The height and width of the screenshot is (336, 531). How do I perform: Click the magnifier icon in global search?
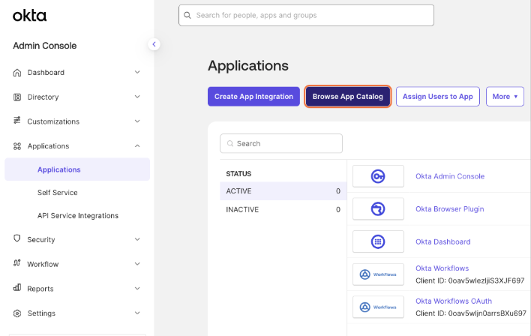(187, 15)
